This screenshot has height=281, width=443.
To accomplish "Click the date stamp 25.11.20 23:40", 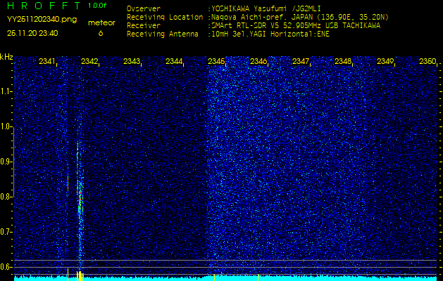I will [32, 33].
